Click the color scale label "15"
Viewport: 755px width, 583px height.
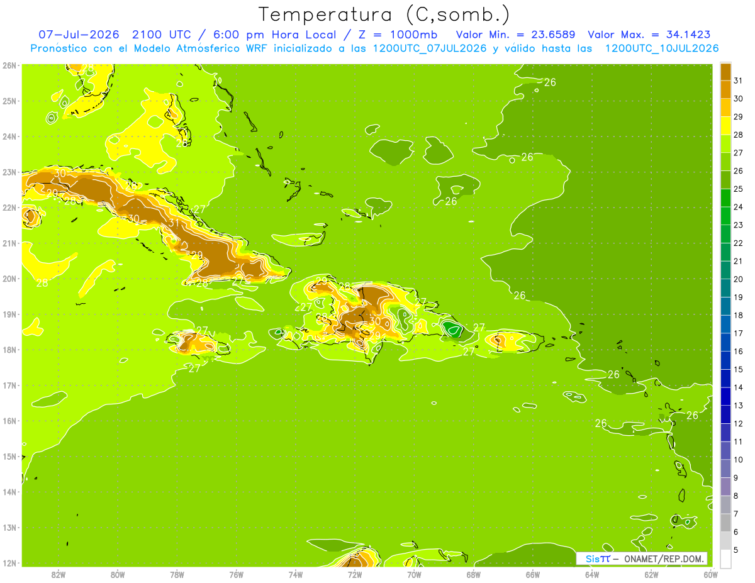[x=738, y=369]
